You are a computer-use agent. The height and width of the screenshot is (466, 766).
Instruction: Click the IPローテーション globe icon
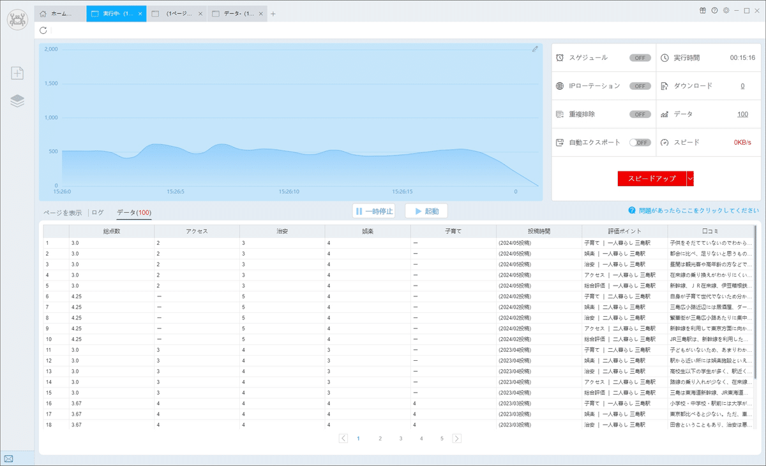tap(560, 85)
